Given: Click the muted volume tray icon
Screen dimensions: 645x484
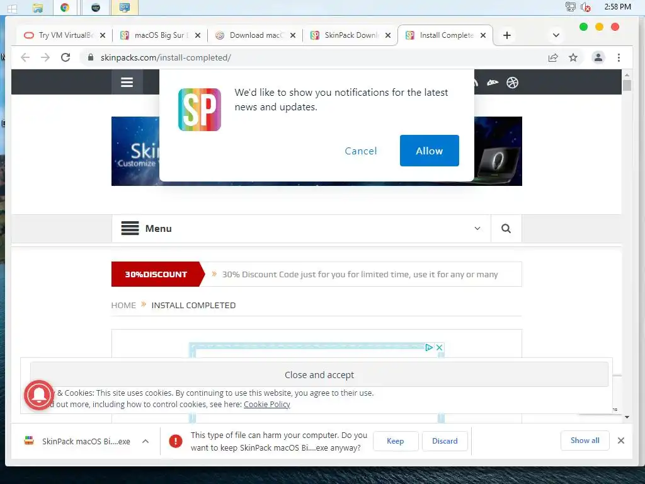Looking at the screenshot, I should tap(586, 7).
